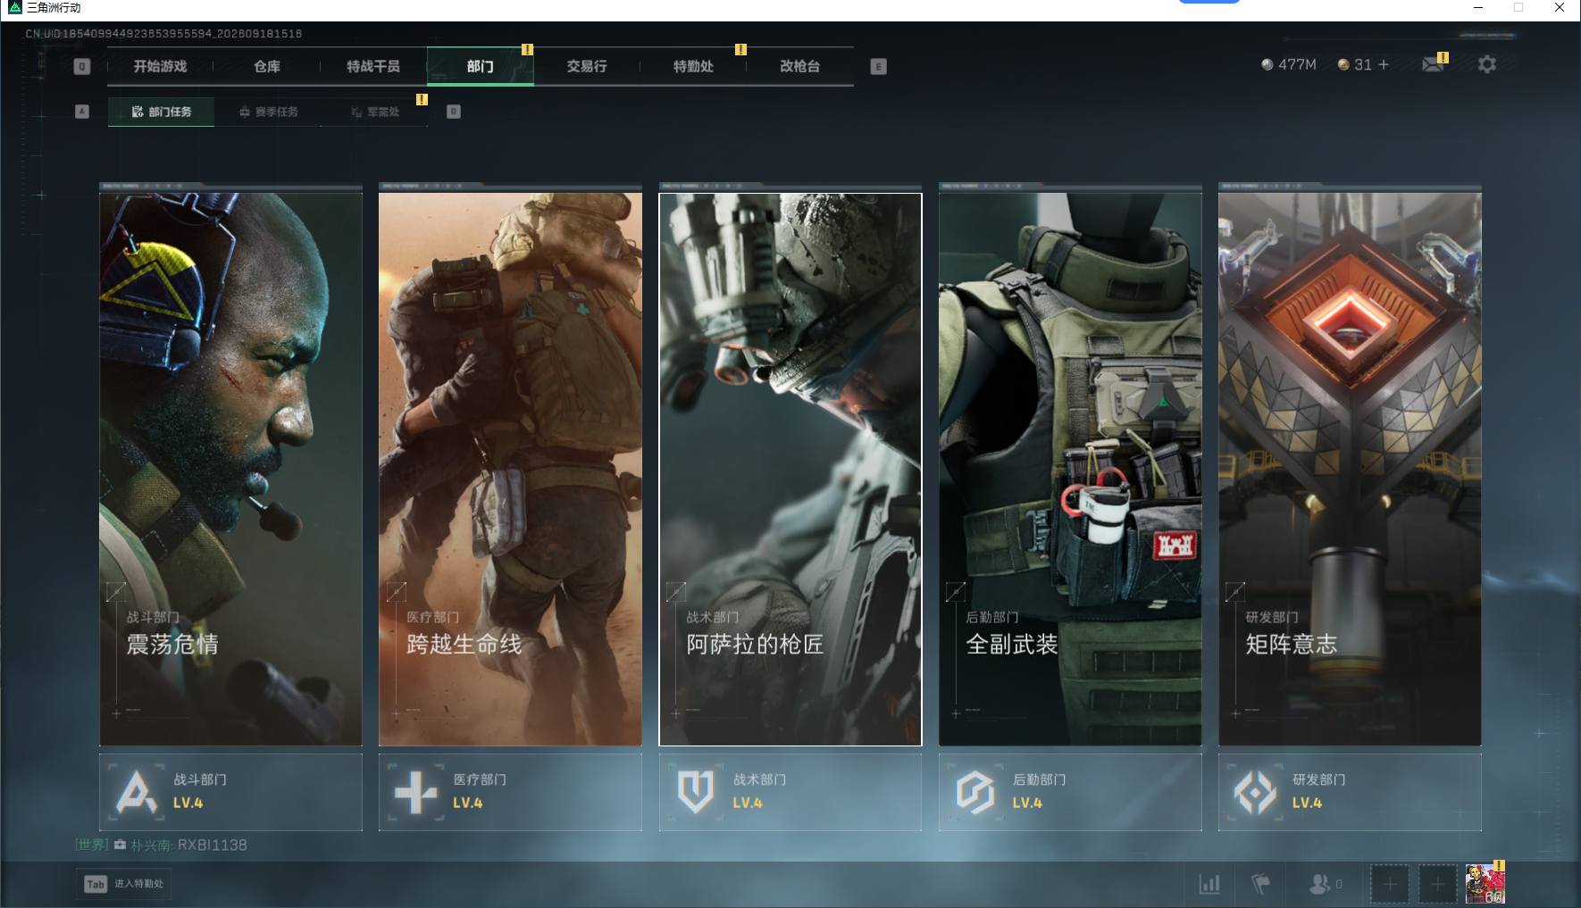This screenshot has width=1581, height=908.
Task: Click the 三角洲行动 app icon in title bar
Action: point(14,8)
